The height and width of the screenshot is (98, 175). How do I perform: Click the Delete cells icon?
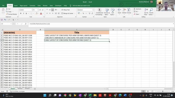tap(124, 10)
